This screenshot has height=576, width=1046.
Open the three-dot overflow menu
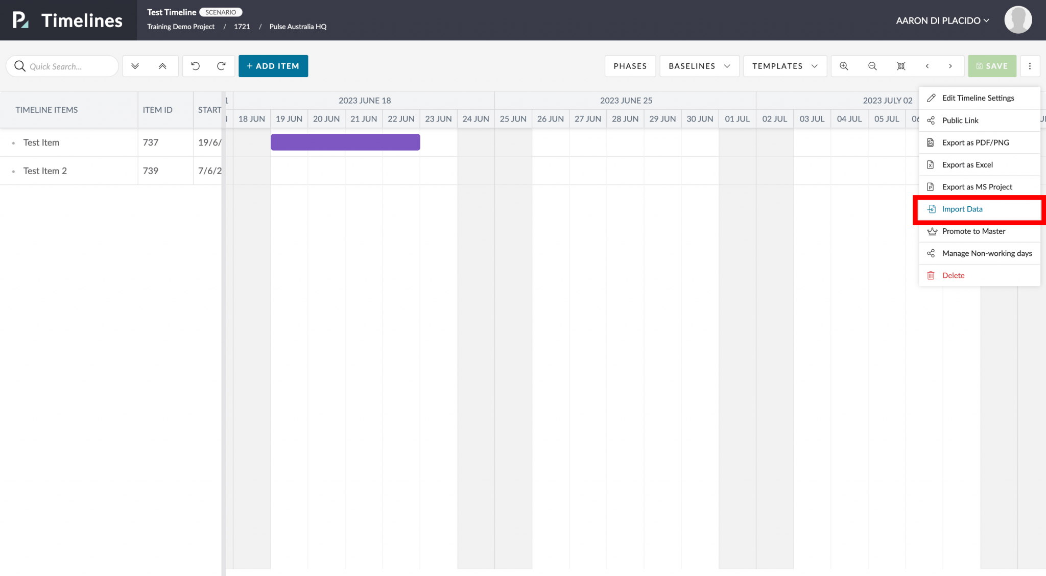click(1031, 66)
